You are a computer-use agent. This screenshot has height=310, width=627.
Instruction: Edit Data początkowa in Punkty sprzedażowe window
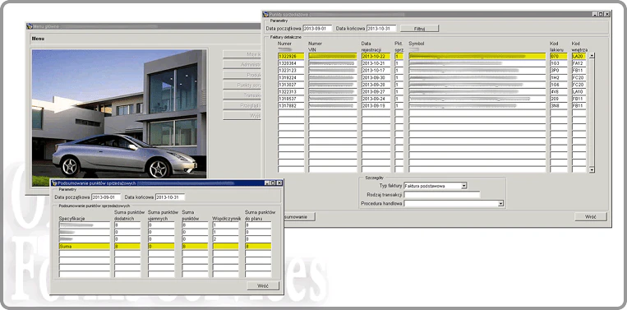[x=317, y=29]
